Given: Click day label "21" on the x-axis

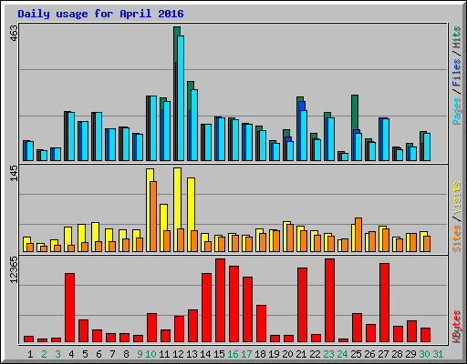Looking at the screenshot, I should click(301, 354).
